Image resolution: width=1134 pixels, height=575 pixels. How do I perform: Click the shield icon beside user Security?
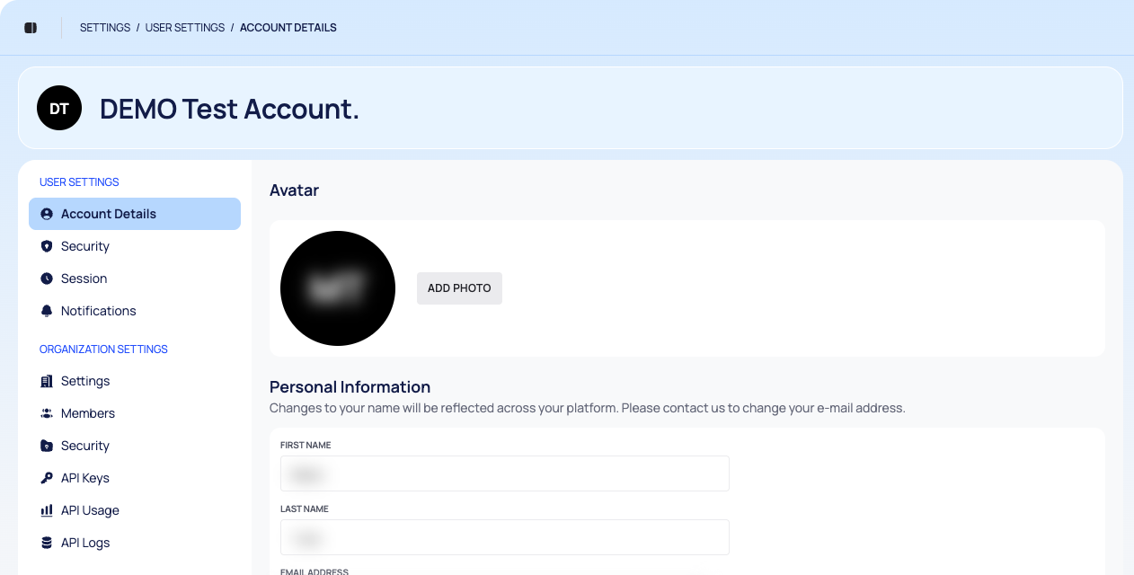pyautogui.click(x=47, y=246)
